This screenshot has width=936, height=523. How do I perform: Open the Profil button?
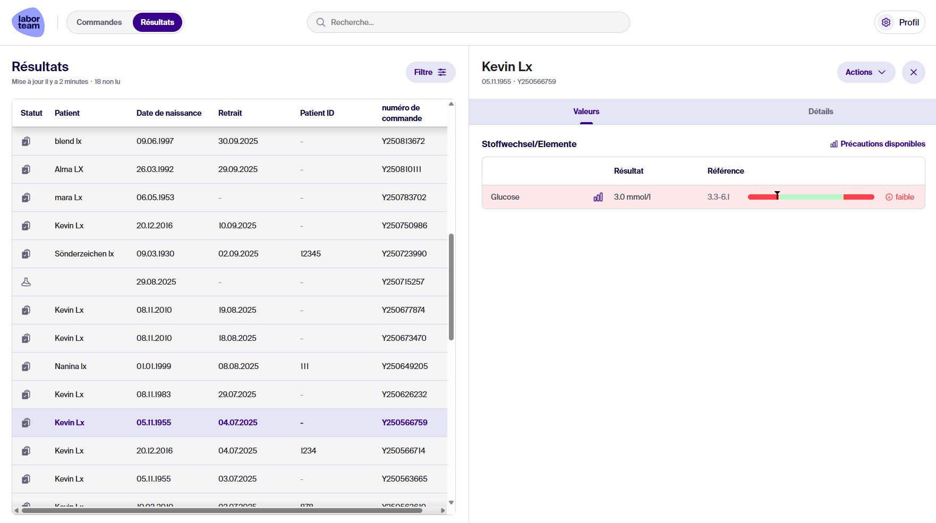coord(900,22)
